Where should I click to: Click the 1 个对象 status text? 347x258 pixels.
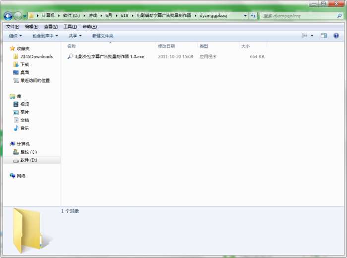pos(70,211)
